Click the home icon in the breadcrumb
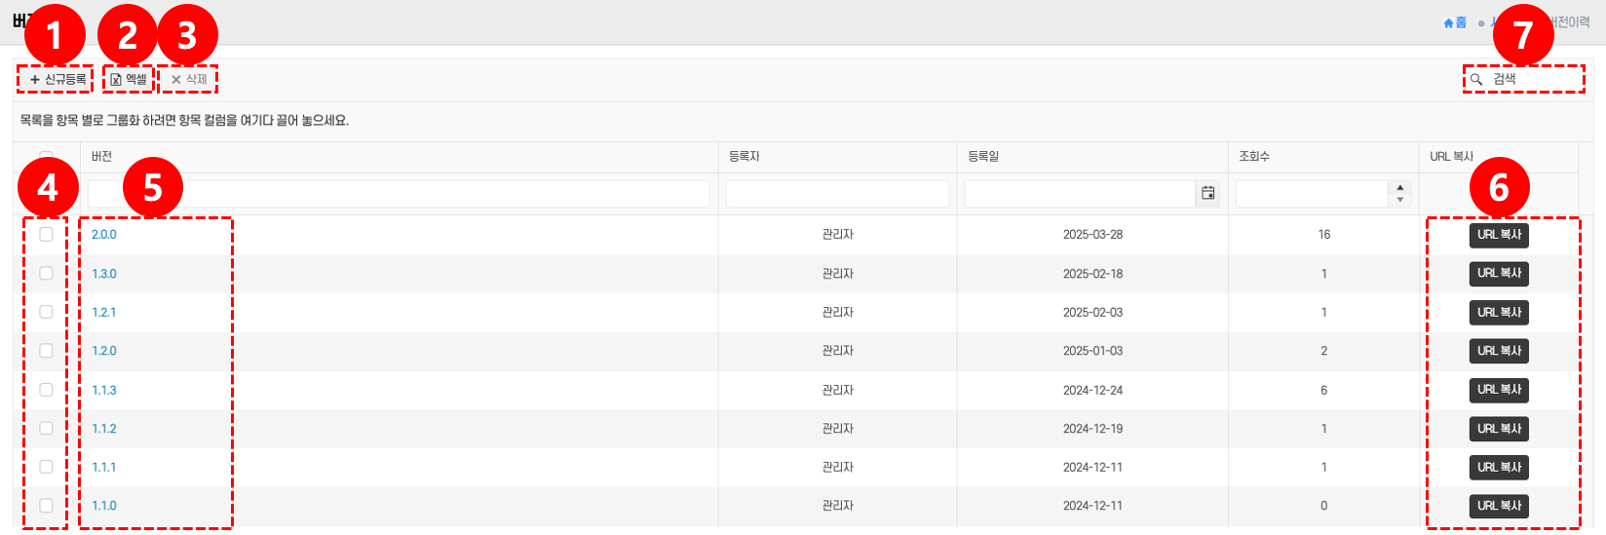Viewport: 1606px width, 535px height. coord(1449,22)
